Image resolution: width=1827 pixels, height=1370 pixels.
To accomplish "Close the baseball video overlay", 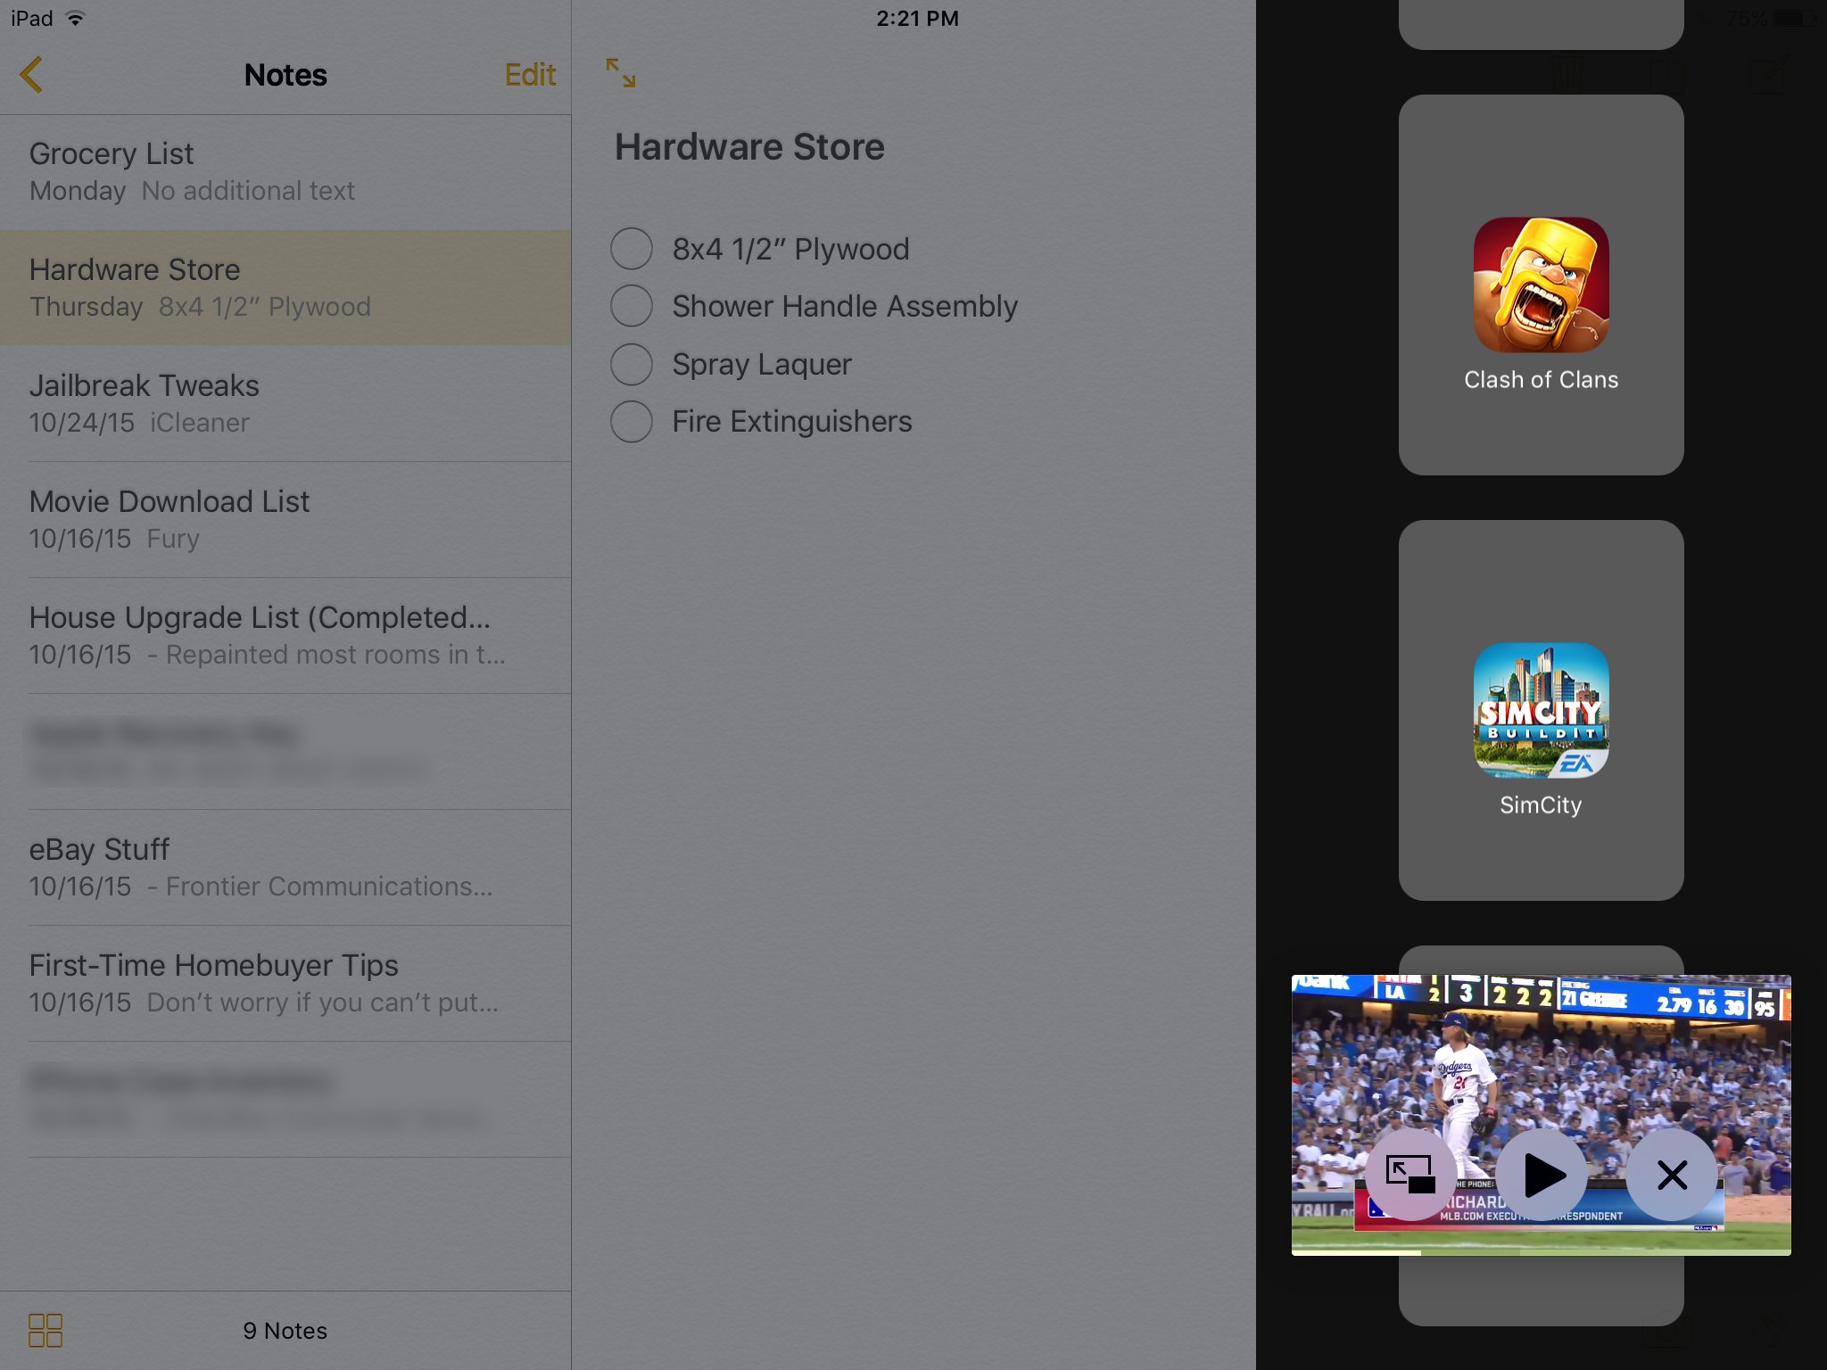I will click(x=1672, y=1173).
